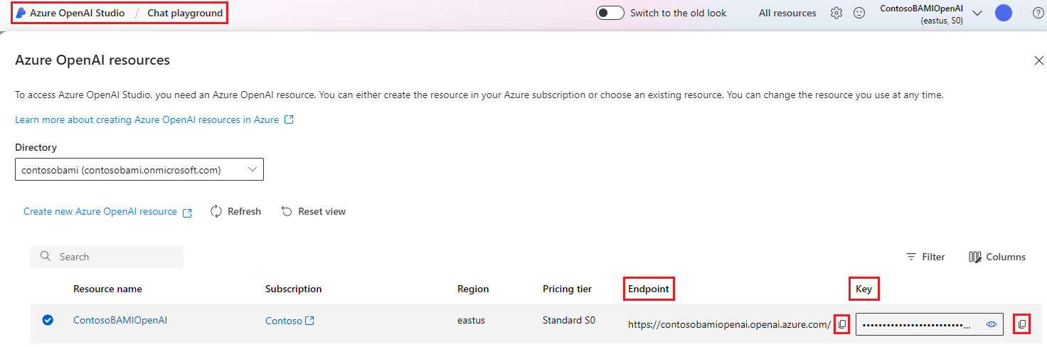Open the Columns chooser
This screenshot has height=347, width=1047.
[x=997, y=257]
